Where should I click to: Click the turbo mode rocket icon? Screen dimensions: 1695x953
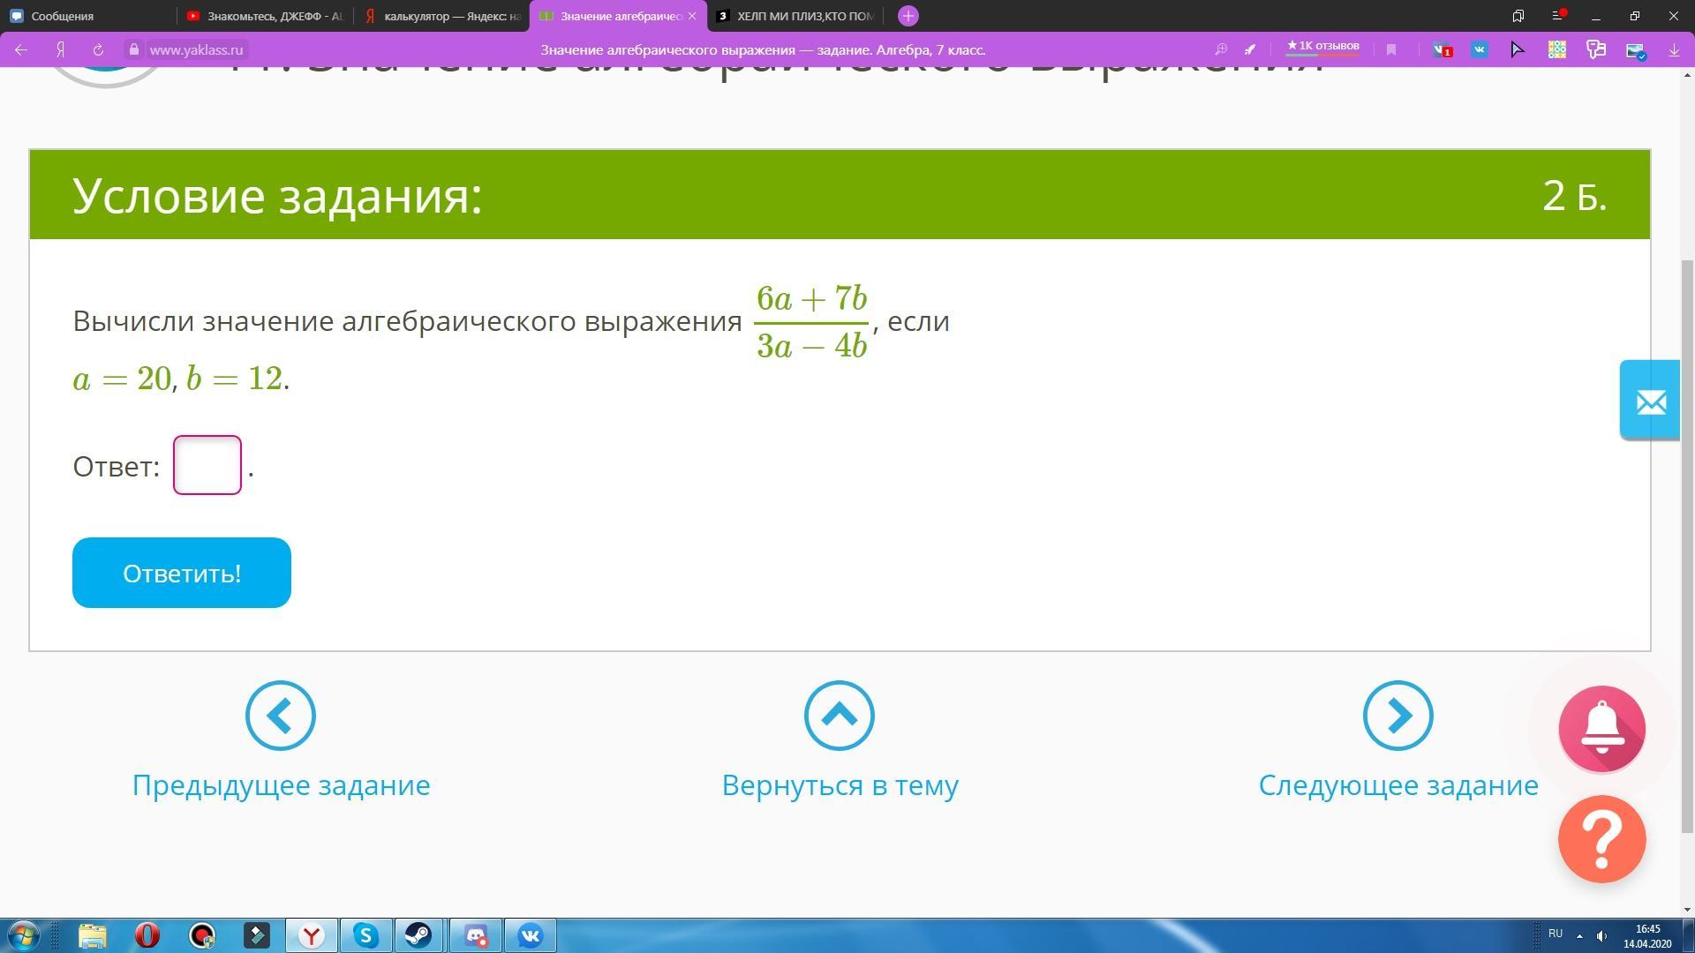(1250, 50)
